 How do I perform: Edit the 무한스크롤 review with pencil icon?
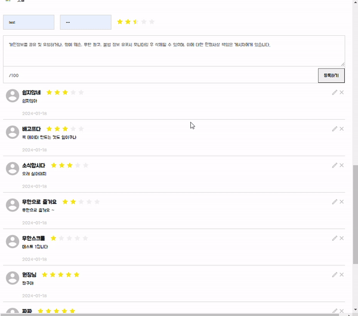(x=335, y=238)
